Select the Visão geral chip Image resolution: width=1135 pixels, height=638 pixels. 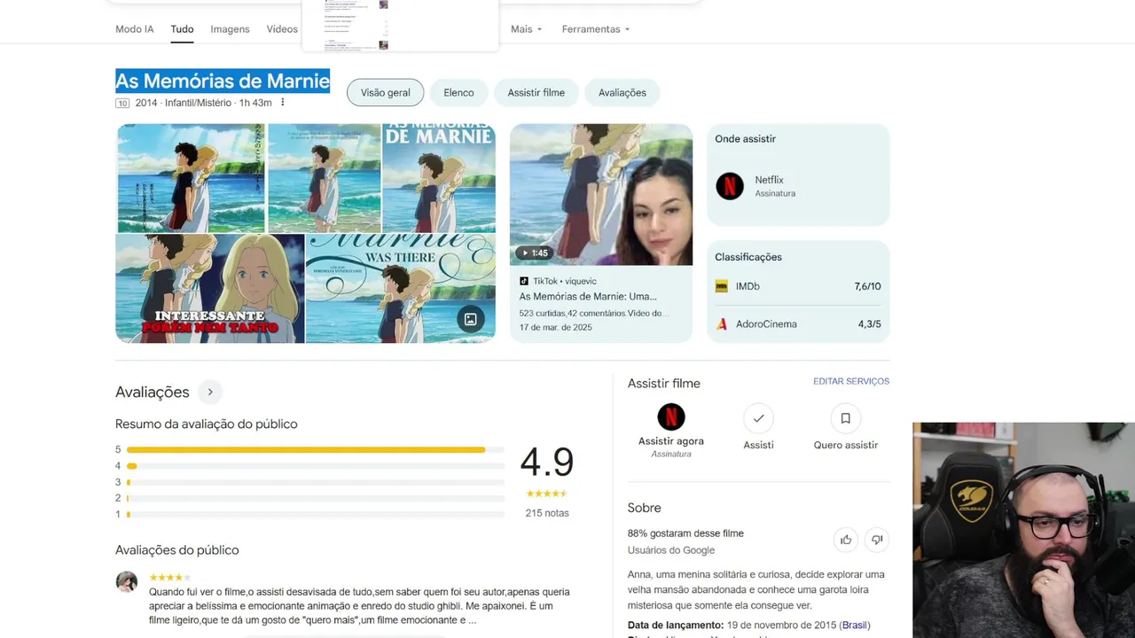[x=386, y=92]
